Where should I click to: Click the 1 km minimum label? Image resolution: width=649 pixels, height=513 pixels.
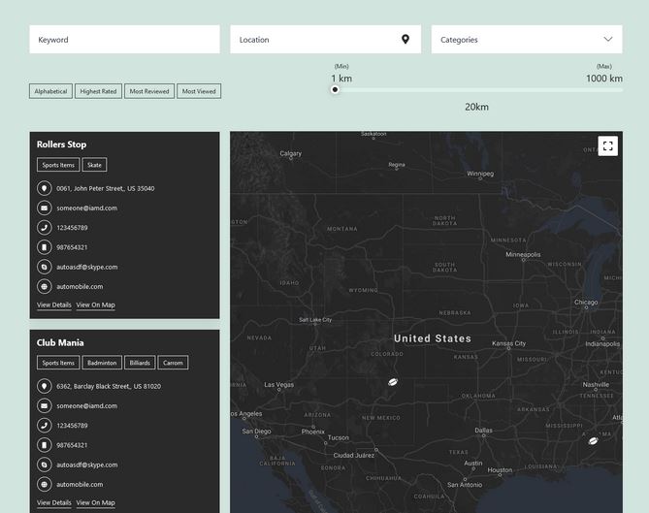coord(341,79)
